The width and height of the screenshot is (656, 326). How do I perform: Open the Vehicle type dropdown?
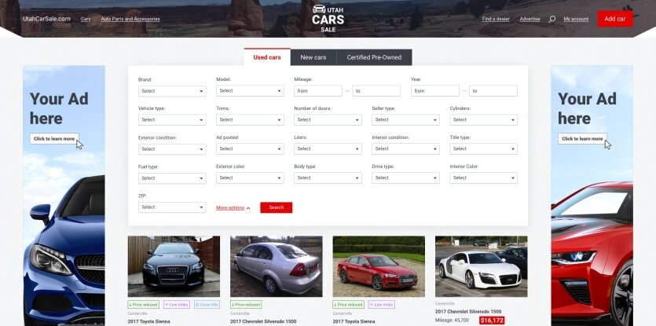click(x=172, y=119)
